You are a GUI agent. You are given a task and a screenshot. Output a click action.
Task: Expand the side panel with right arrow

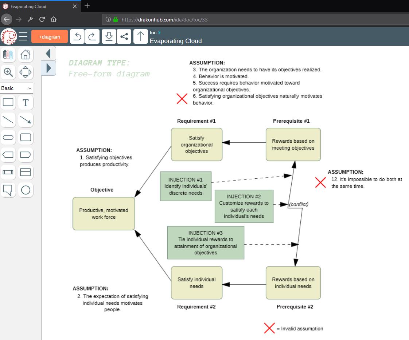coord(48,68)
